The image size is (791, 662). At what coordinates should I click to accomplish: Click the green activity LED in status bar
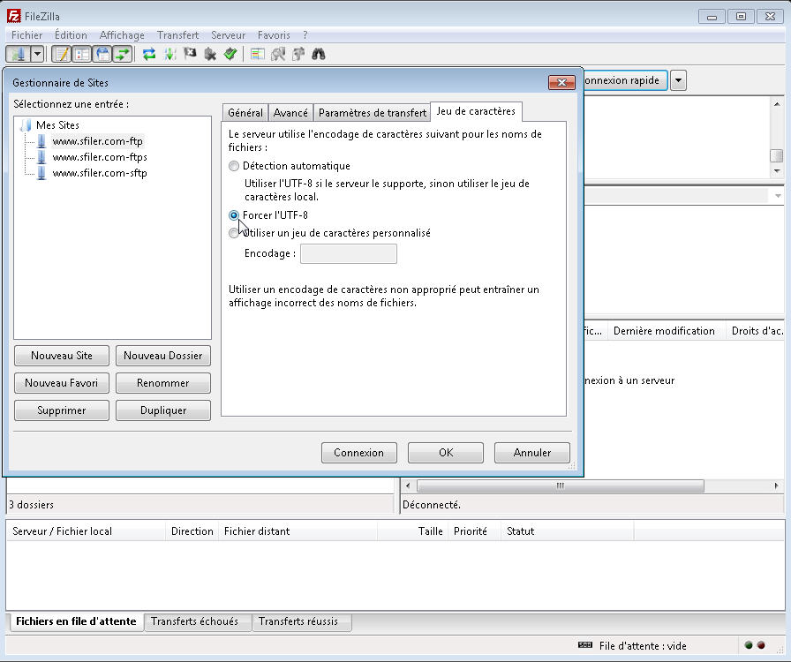point(749,645)
